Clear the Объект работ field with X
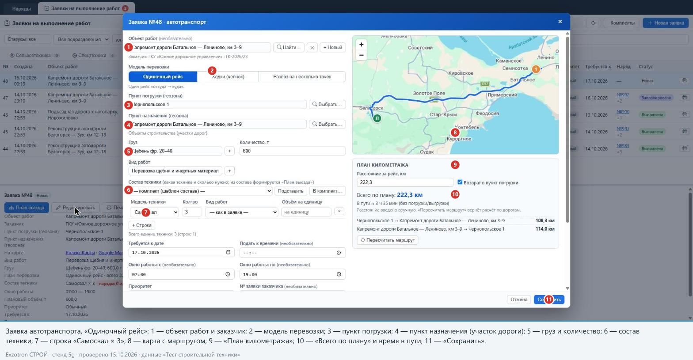 (312, 47)
